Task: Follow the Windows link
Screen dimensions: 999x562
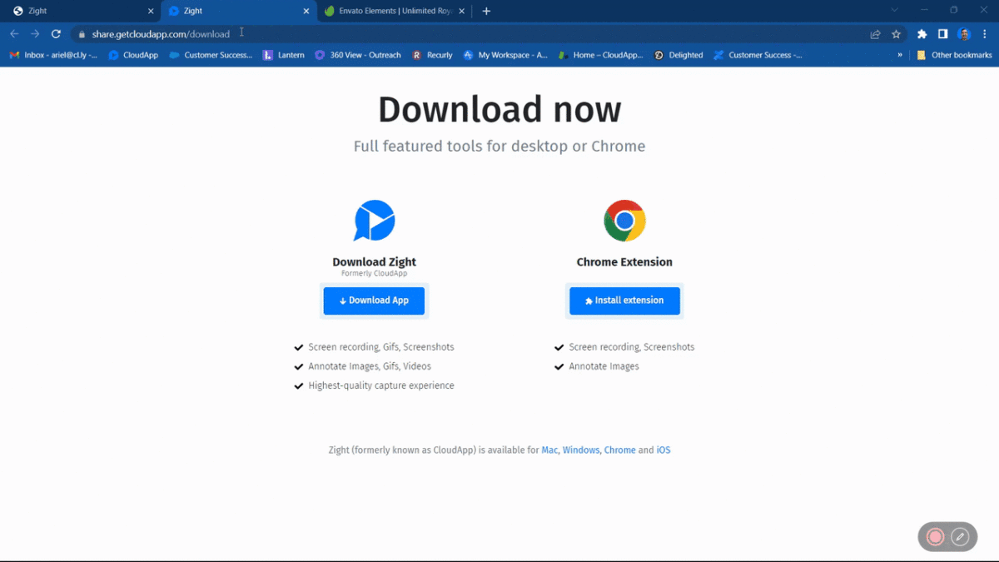Action: point(580,450)
